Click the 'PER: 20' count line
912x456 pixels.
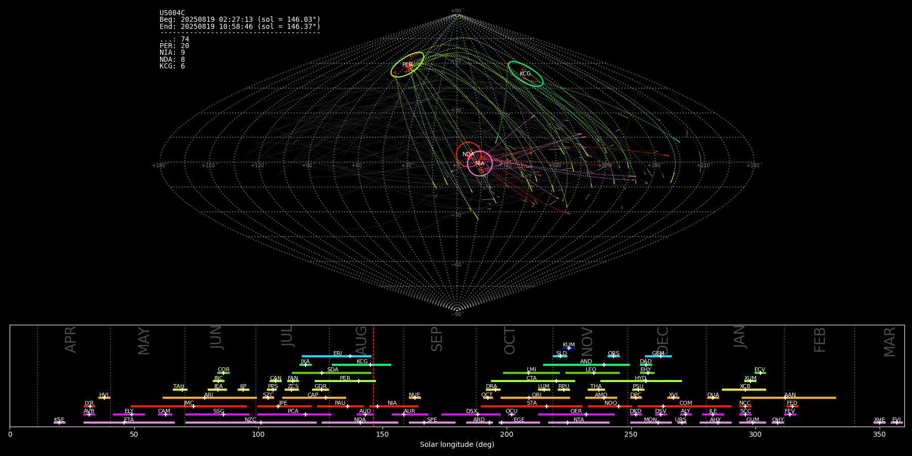(x=174, y=46)
